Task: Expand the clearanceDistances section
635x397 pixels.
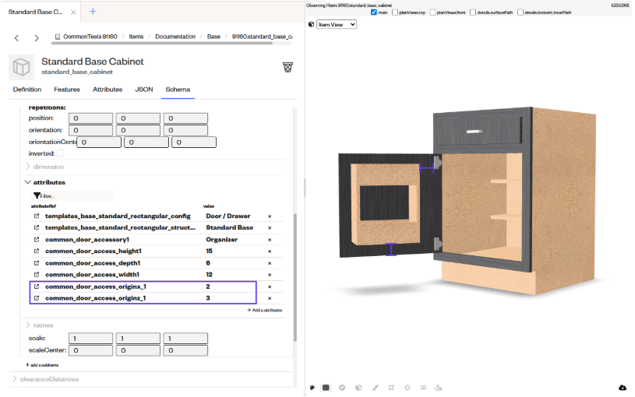Action: pyautogui.click(x=15, y=379)
